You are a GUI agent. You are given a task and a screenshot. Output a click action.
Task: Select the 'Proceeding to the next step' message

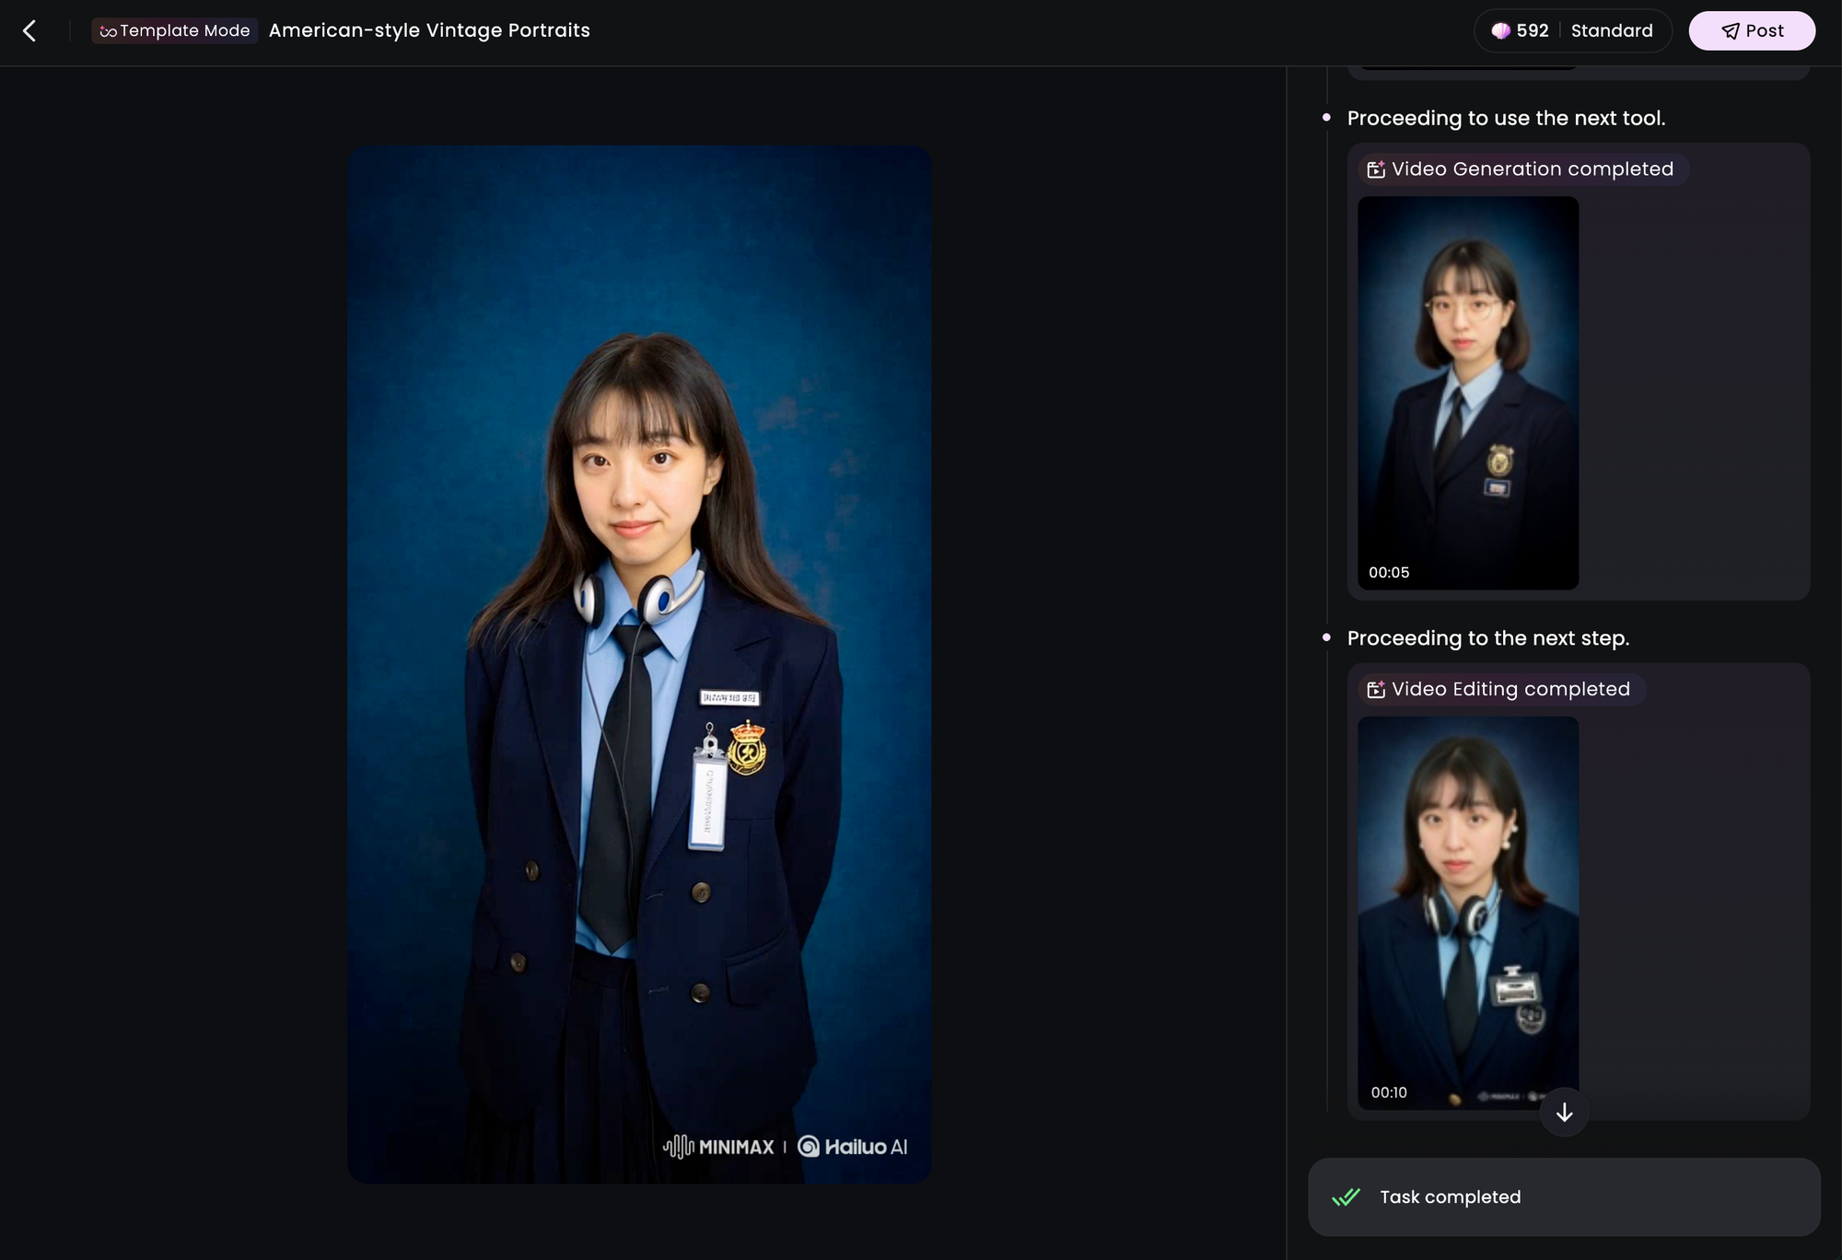(x=1487, y=638)
